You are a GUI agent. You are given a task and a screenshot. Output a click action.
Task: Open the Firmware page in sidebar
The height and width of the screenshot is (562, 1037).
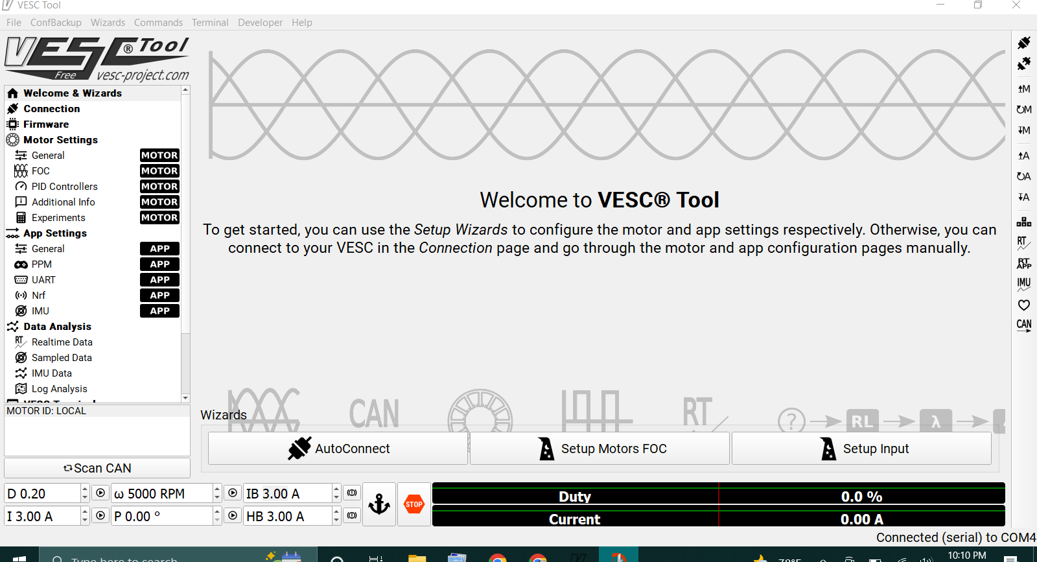click(x=93, y=124)
